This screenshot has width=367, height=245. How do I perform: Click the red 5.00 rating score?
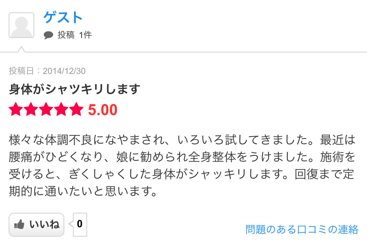103,110
